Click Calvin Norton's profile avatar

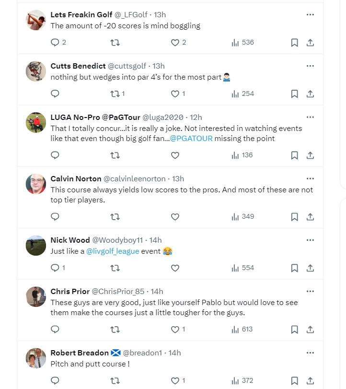(35, 184)
